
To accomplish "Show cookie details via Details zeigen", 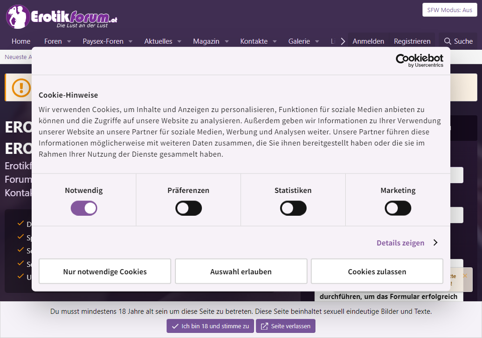I will (407, 243).
